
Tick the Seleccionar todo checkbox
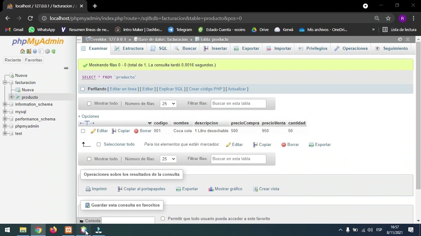[x=98, y=145]
